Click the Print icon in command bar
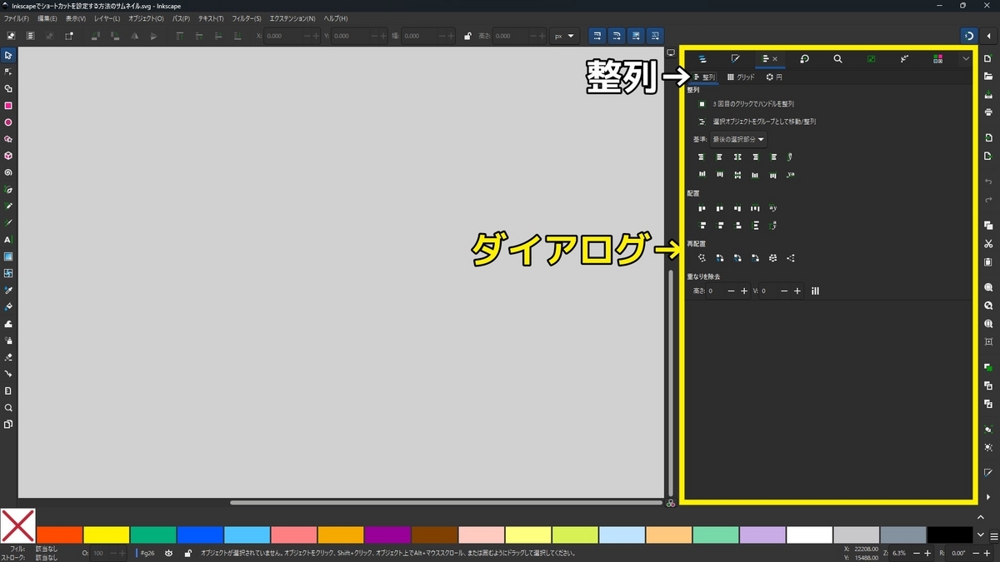 pos(988,112)
